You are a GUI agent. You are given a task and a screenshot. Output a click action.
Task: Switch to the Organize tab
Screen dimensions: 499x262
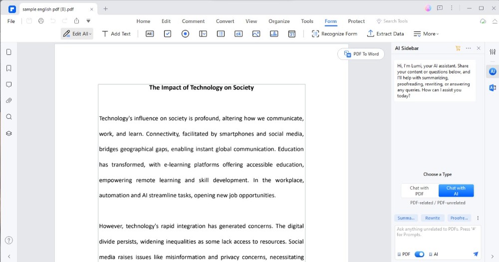(x=279, y=21)
